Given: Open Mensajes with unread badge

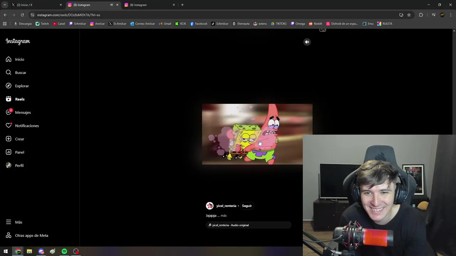Looking at the screenshot, I should point(18,112).
